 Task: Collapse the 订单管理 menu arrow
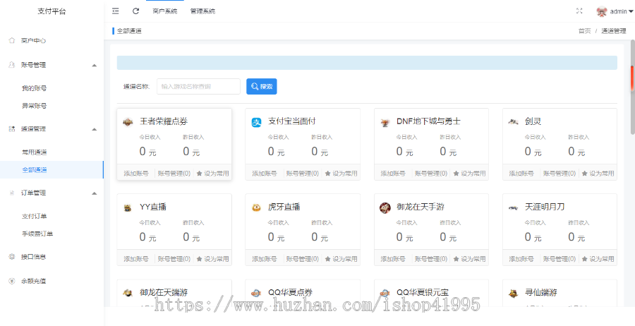(95, 193)
